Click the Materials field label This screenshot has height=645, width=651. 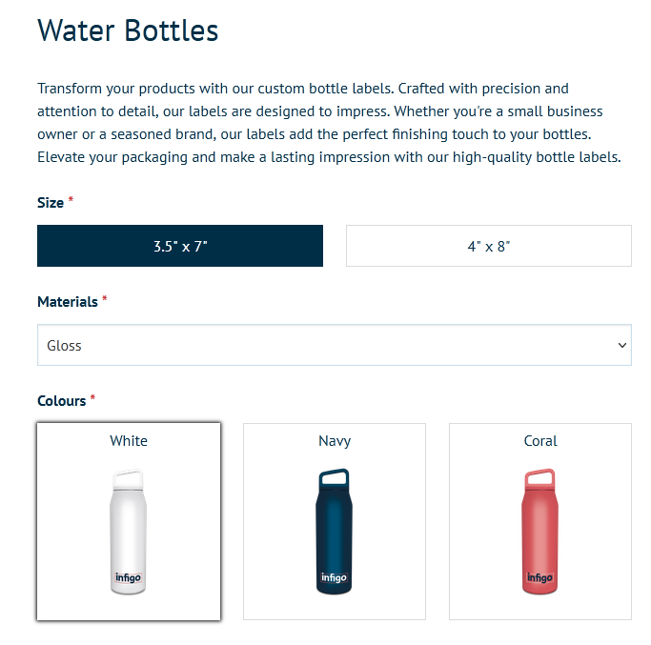68,302
